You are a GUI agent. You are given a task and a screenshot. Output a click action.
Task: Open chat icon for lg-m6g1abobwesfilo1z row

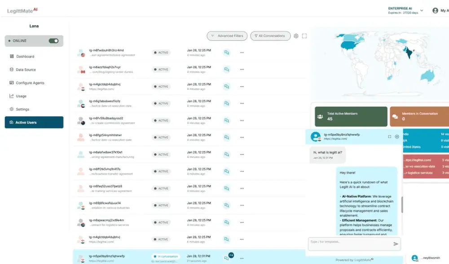coord(227,103)
